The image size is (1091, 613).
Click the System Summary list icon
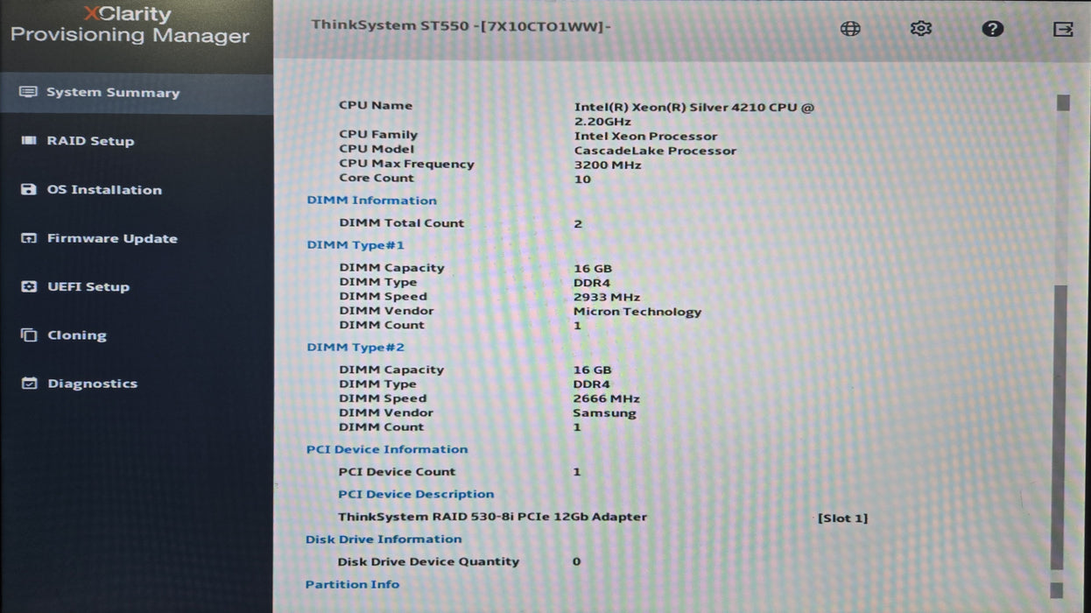pos(29,92)
